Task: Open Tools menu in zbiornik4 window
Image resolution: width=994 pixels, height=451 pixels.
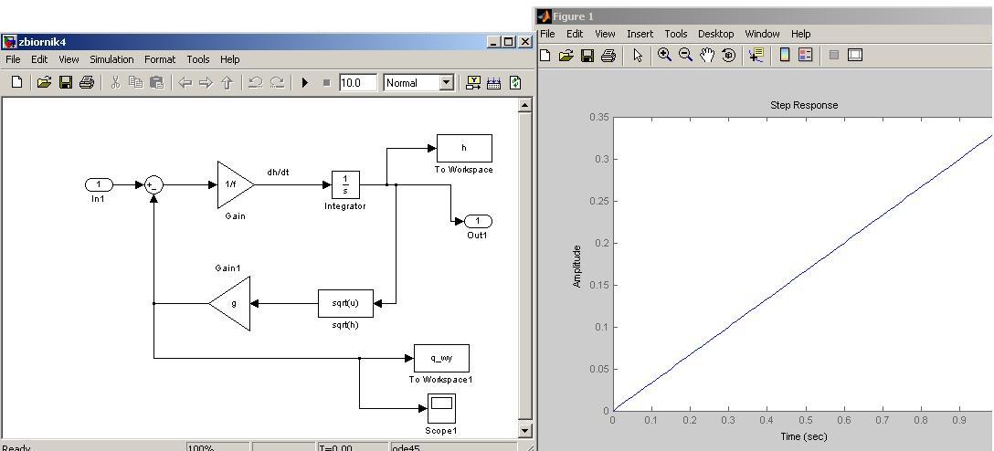Action: pyautogui.click(x=197, y=59)
